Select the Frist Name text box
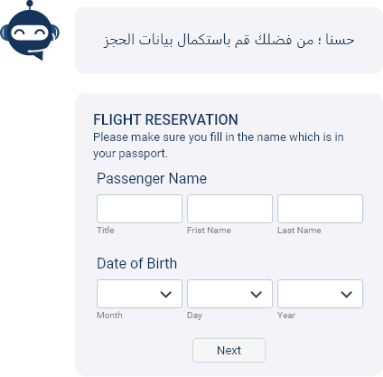Screen dimensions: 383x377 pyautogui.click(x=229, y=209)
